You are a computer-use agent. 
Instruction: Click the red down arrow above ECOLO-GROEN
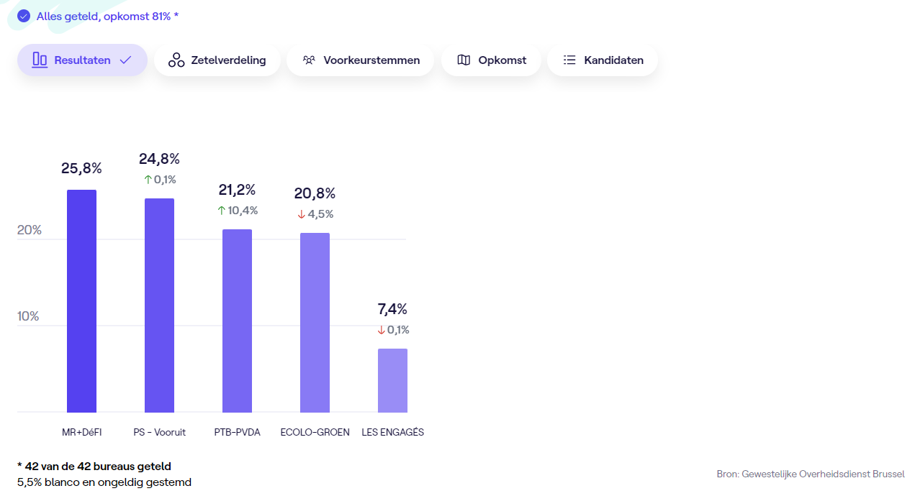point(302,214)
